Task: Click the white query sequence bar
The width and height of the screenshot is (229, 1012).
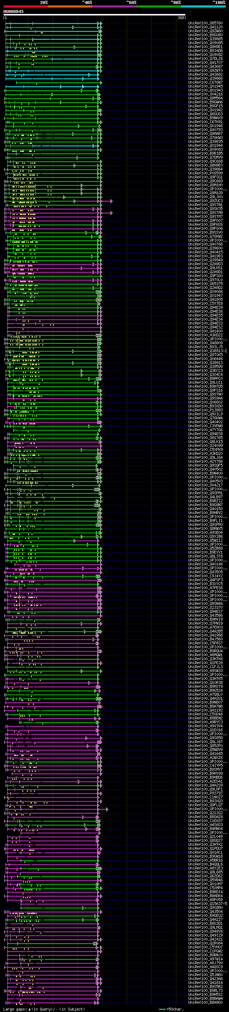Action: click(x=94, y=15)
